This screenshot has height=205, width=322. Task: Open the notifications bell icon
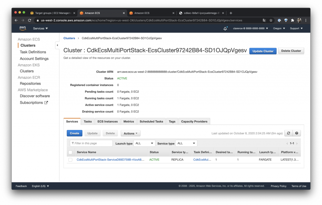(225, 29)
